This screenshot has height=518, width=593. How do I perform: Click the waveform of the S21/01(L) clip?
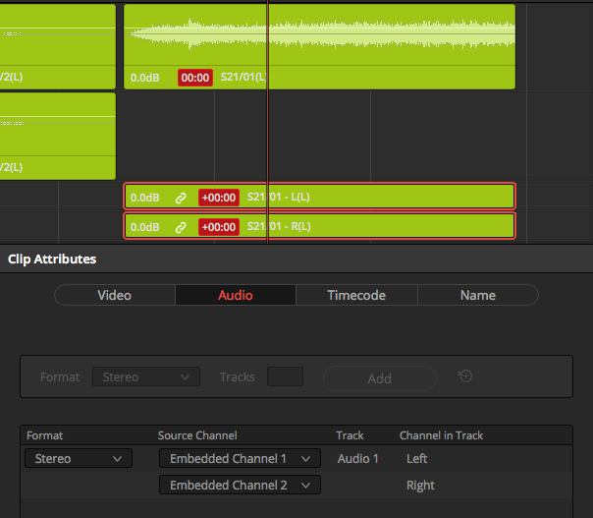tap(321, 34)
